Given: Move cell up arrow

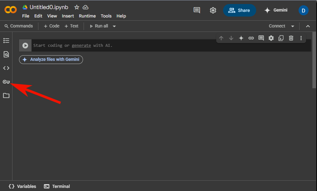Looking at the screenshot, I should 221,38.
